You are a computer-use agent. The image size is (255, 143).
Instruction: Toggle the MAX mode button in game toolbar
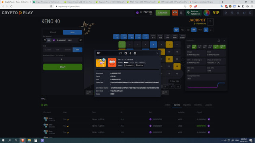tap(200, 30)
